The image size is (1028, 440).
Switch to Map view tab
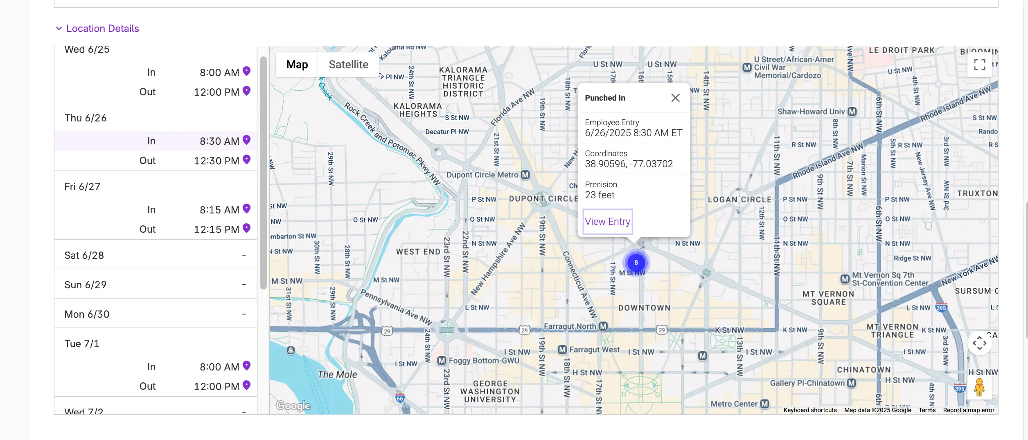[297, 65]
